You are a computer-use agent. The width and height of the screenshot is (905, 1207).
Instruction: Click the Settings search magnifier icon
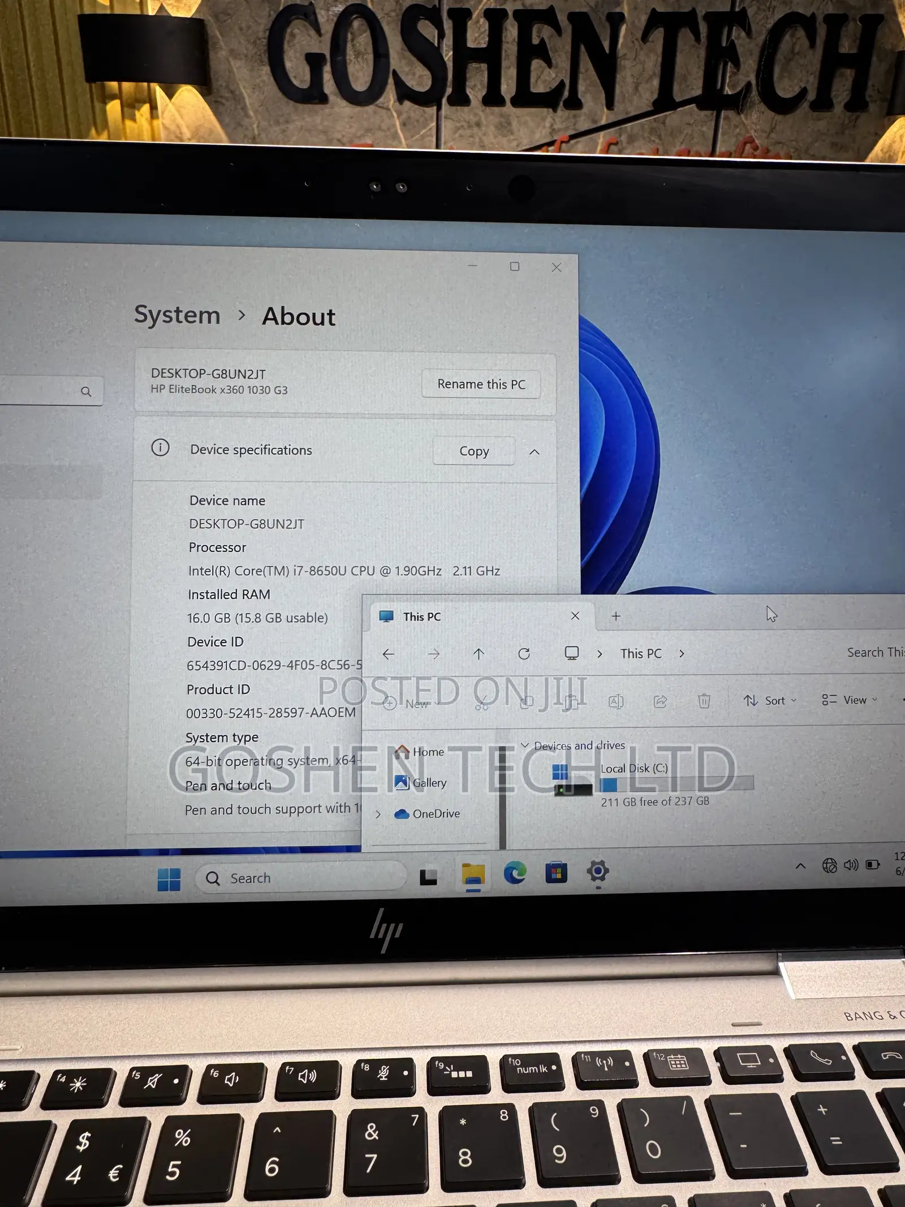(x=86, y=391)
